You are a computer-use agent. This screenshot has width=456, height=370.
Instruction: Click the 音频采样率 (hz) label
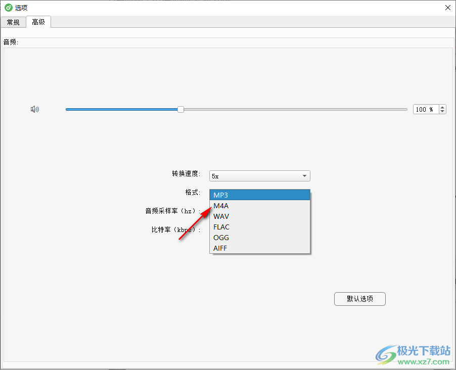173,211
